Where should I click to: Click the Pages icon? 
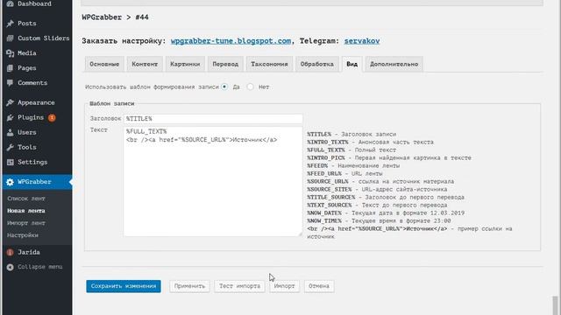click(x=10, y=68)
